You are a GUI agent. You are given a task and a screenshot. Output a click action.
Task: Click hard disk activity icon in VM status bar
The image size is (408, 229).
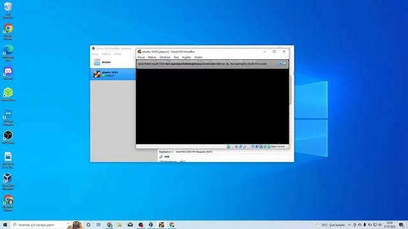[228, 147]
